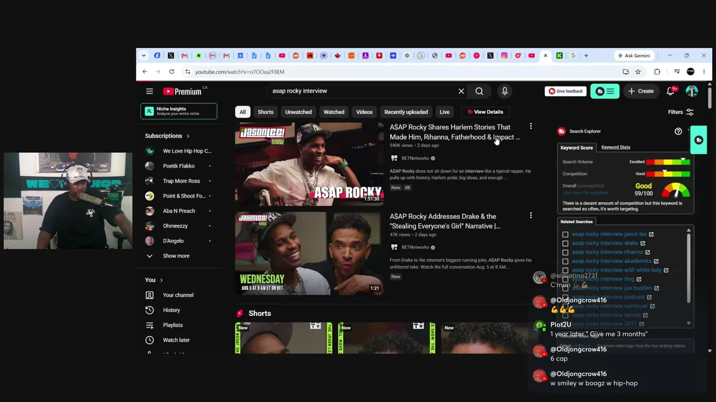The width and height of the screenshot is (716, 402).
Task: Check the asap rocky interview rihanna checkbox
Action: pos(566,252)
